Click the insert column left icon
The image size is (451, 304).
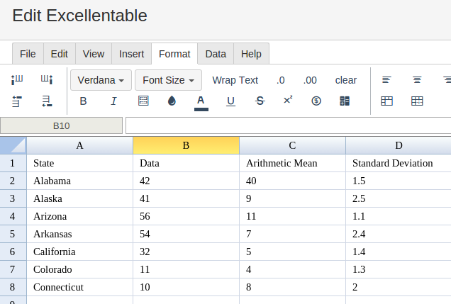(x=18, y=80)
